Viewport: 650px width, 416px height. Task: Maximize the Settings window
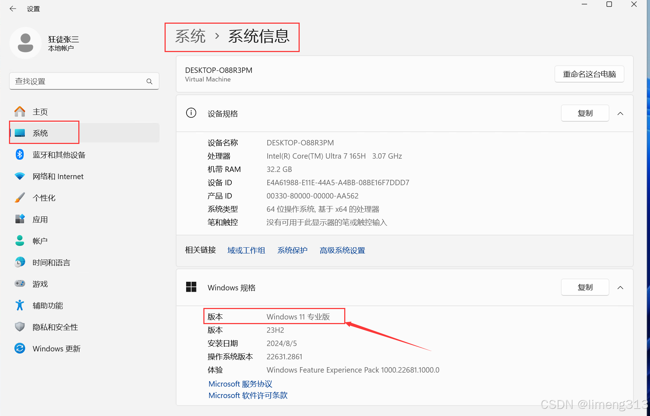click(x=609, y=4)
